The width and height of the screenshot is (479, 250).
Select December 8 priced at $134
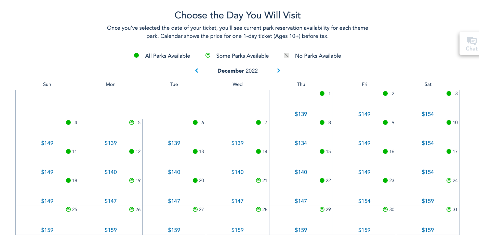(301, 133)
